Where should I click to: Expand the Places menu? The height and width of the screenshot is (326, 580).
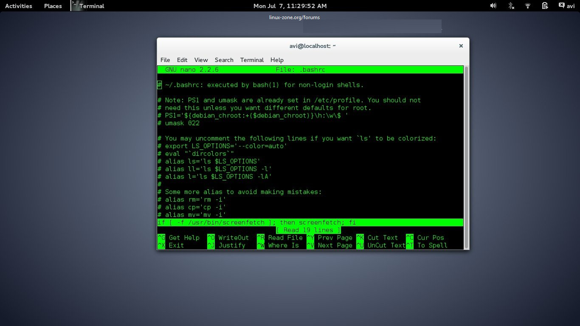[53, 6]
